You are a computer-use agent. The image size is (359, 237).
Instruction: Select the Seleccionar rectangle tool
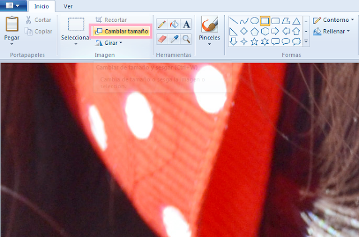(x=76, y=24)
